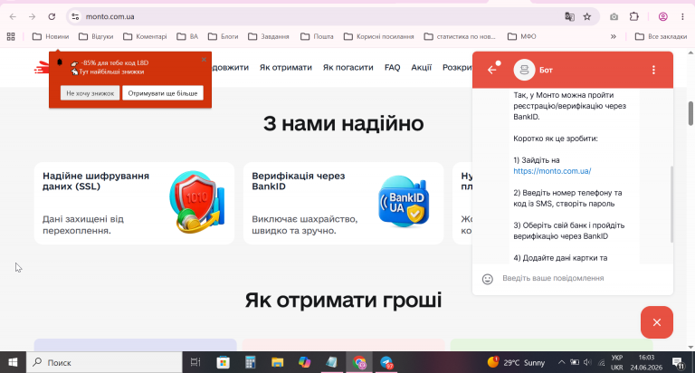Close the chat widget with red X button
This screenshot has width=695, height=373.
[657, 322]
